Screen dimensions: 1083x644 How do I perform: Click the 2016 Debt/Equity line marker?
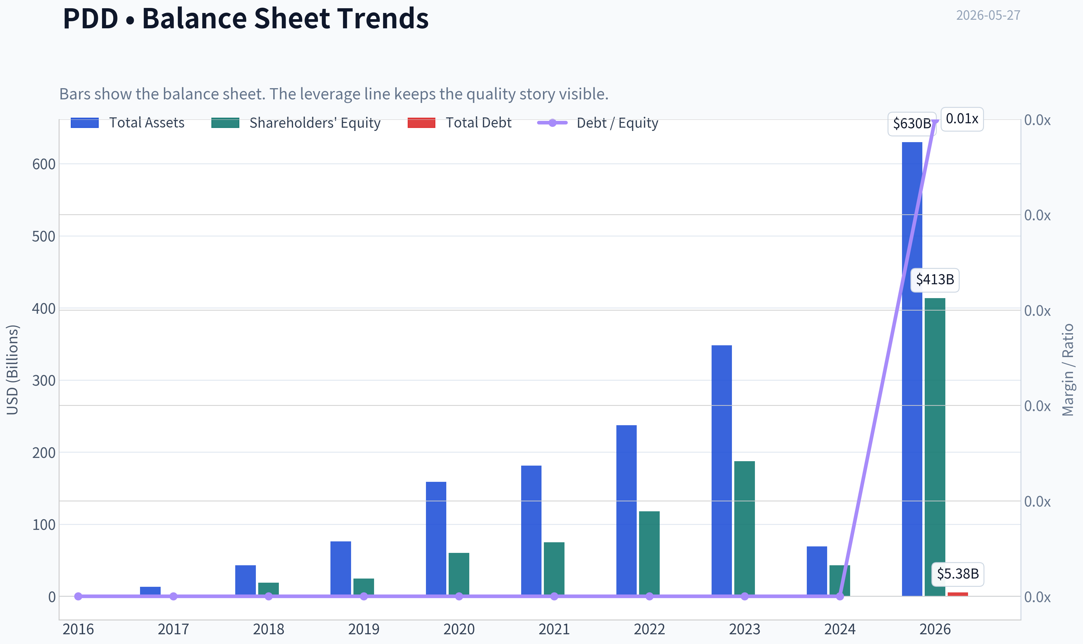pyautogui.click(x=78, y=596)
